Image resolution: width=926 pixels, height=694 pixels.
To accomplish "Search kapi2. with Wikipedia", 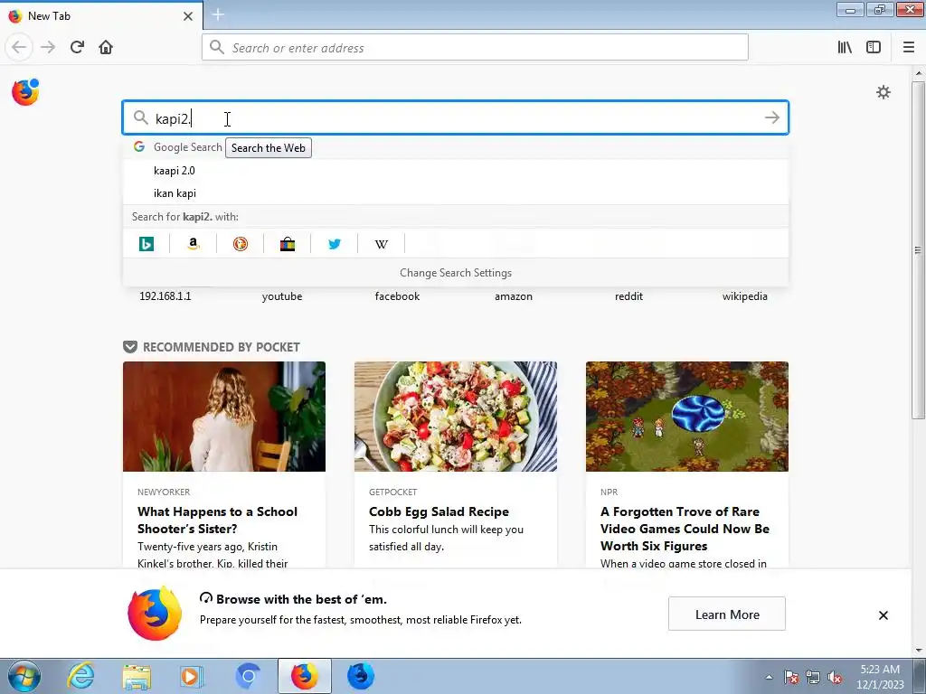I will coord(382,243).
